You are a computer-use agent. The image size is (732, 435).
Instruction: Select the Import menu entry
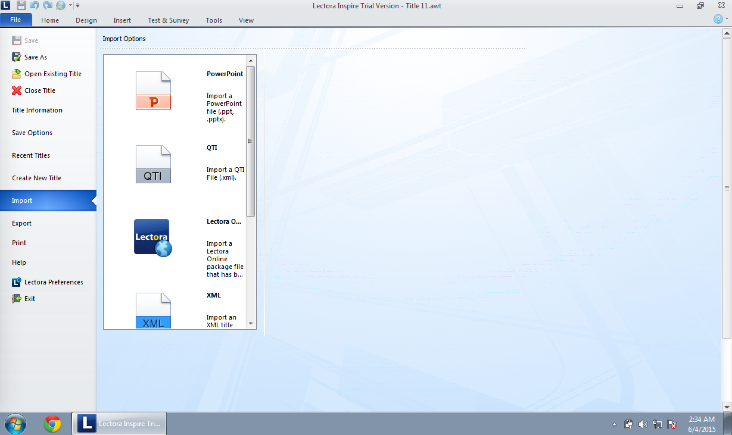(x=48, y=201)
